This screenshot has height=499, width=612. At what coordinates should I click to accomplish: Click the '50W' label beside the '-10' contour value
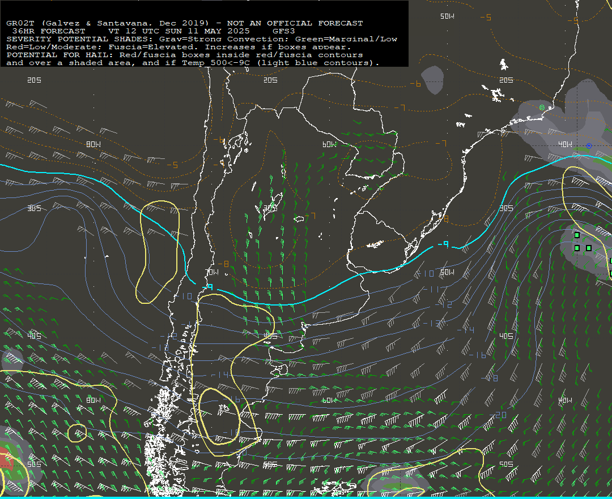pos(447,272)
